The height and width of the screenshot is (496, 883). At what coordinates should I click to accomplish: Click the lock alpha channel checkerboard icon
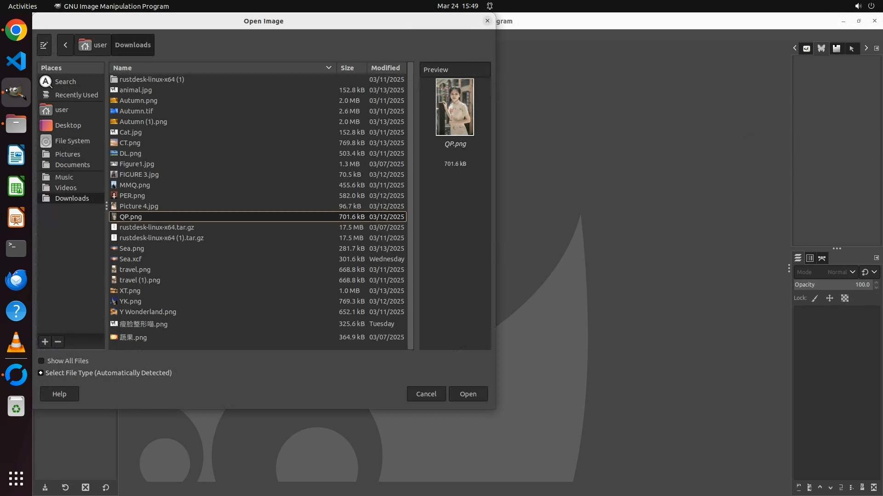point(845,299)
